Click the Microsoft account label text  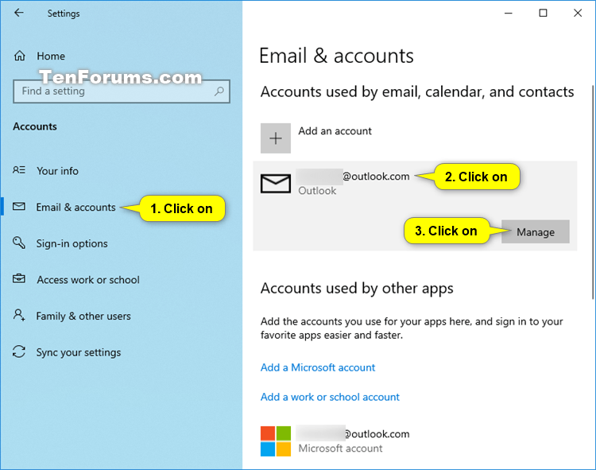340,449
